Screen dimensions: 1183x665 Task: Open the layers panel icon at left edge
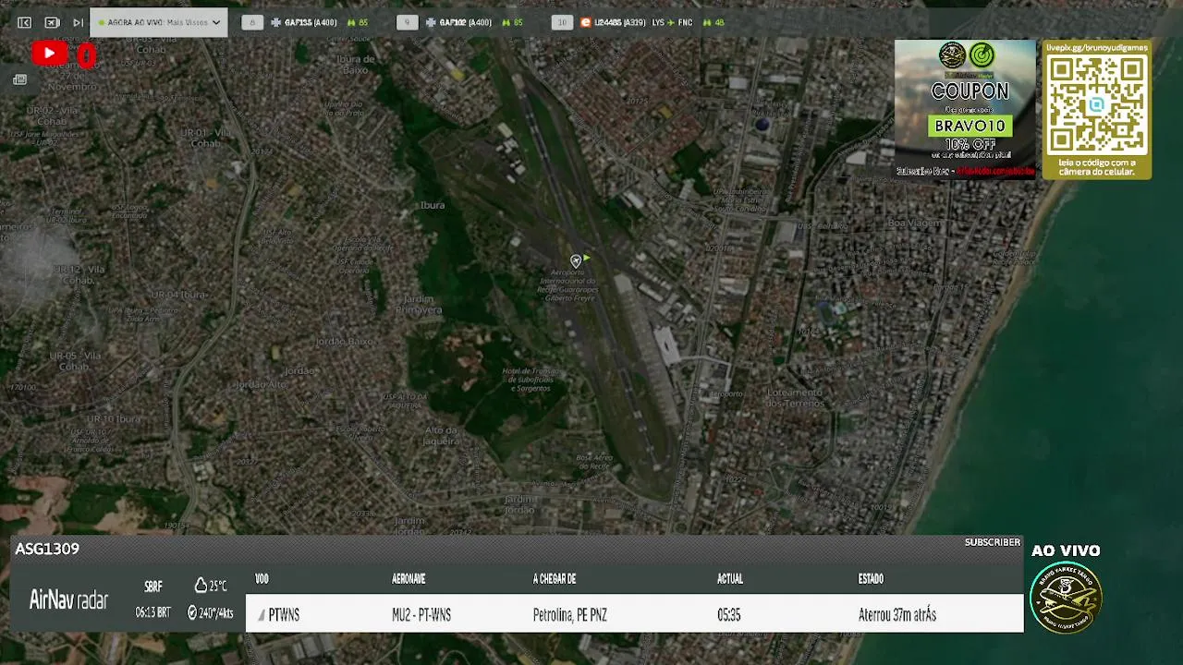click(x=19, y=80)
